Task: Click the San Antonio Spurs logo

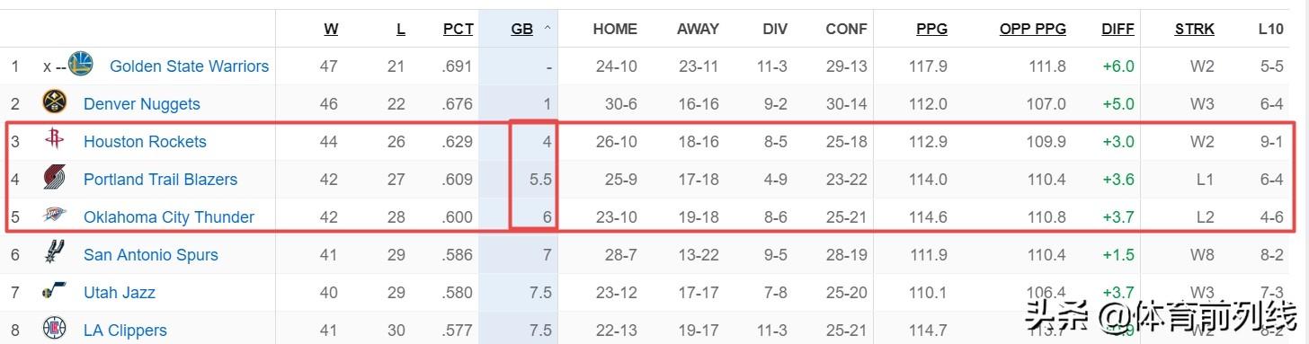Action: click(54, 253)
